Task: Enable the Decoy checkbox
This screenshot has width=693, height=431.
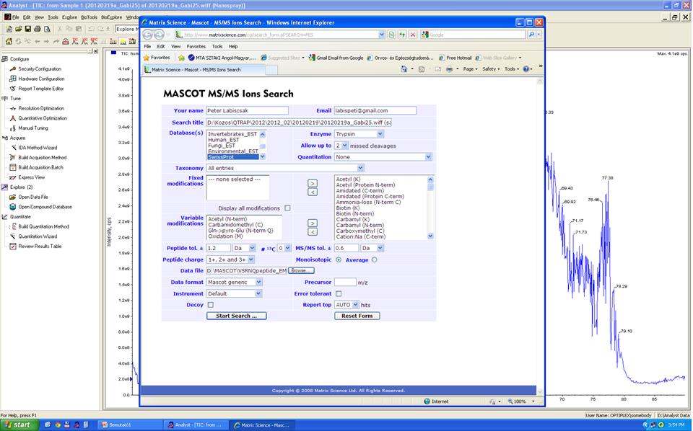Action: tap(211, 305)
